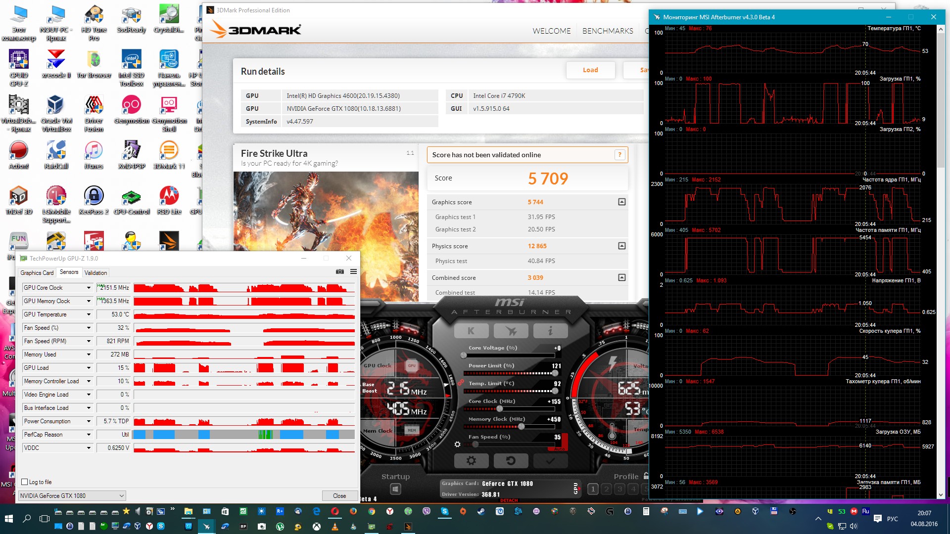The width and height of the screenshot is (950, 534).
Task: Click GPU-Z screenshot camera icon
Action: click(339, 271)
